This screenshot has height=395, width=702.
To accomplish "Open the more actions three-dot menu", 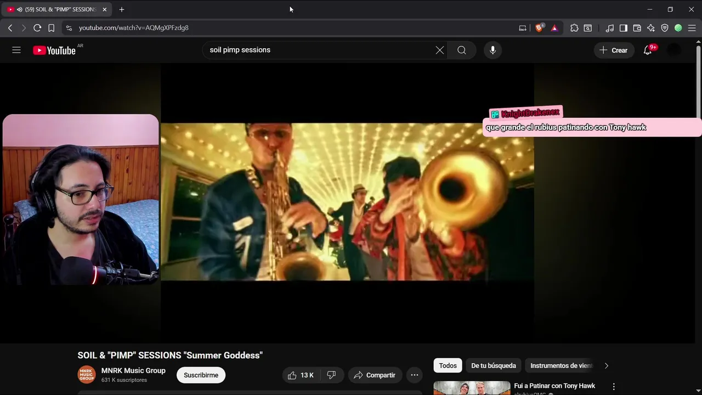I will point(415,375).
